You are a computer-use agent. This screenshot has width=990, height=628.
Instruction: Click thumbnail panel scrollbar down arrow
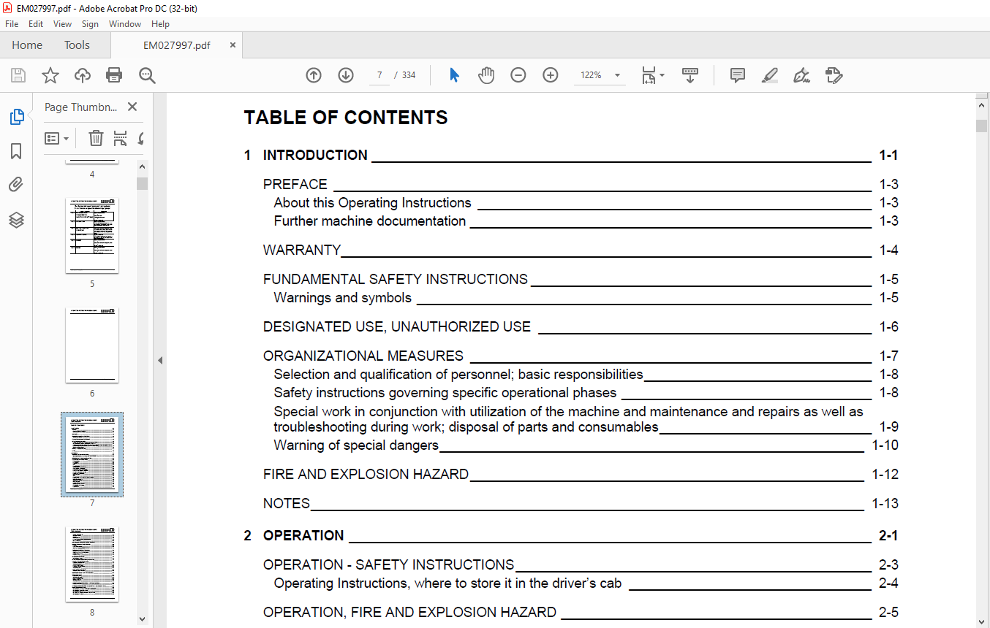143,619
